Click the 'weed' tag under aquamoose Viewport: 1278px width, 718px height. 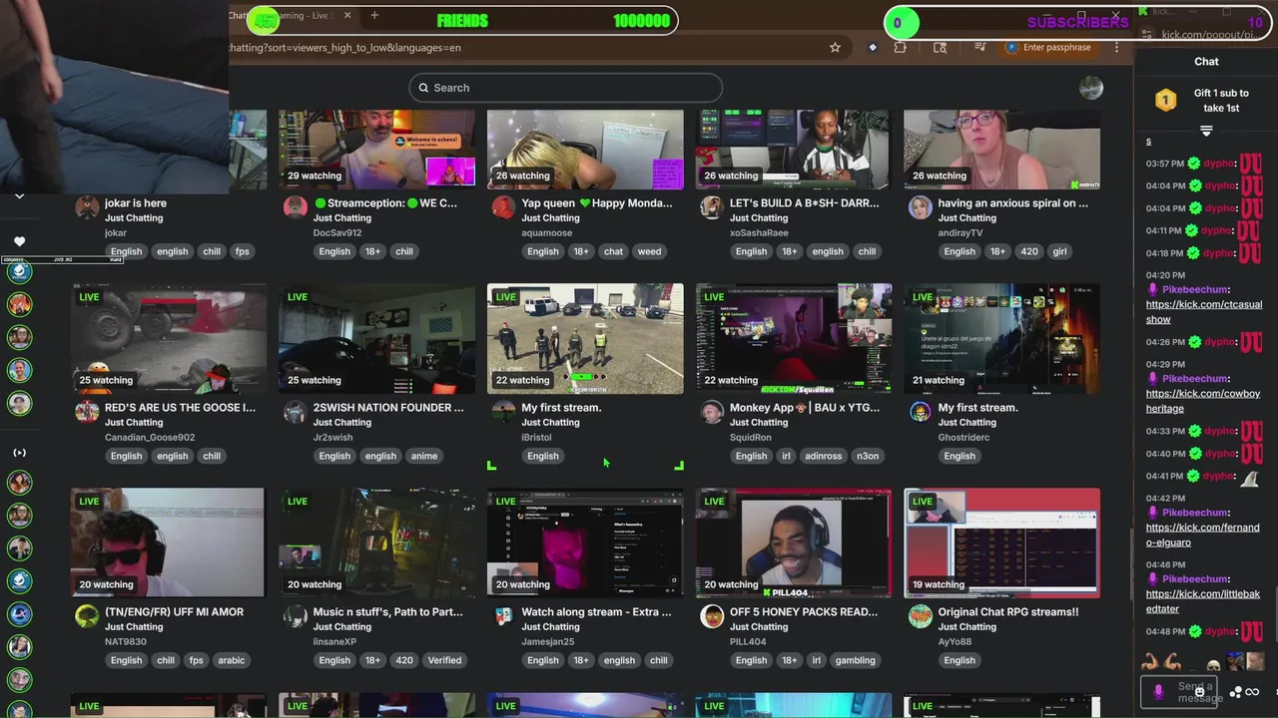pyautogui.click(x=649, y=251)
